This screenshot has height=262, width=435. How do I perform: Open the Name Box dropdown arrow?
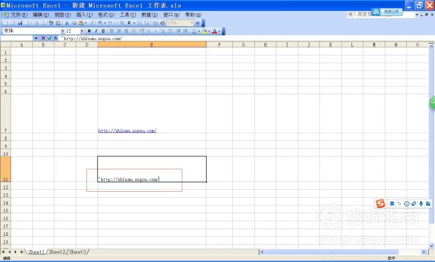[36, 38]
